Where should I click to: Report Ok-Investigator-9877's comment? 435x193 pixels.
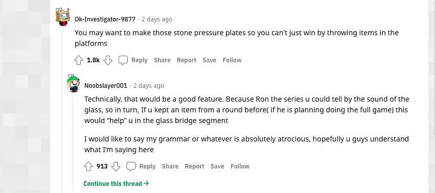187,60
